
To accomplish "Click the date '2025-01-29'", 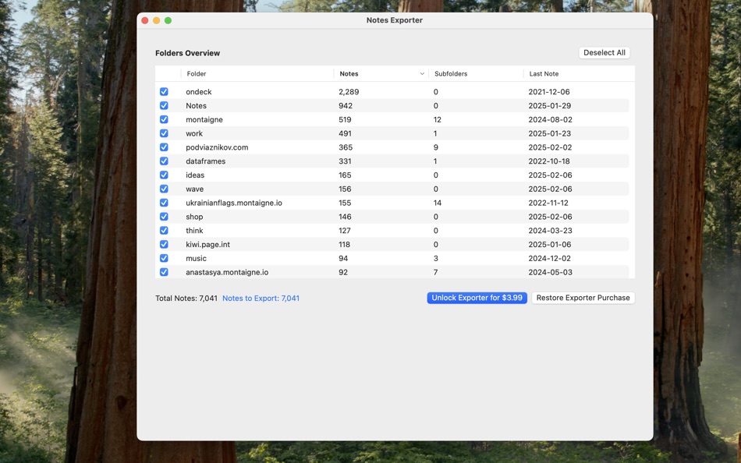I will (x=550, y=106).
